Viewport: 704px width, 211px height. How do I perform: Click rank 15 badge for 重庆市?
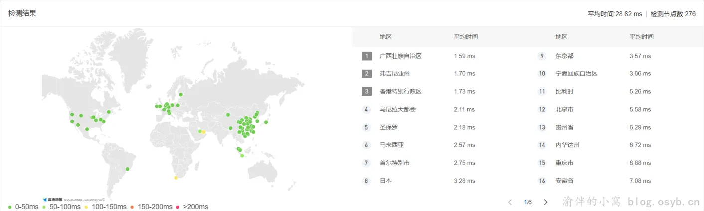pos(542,163)
